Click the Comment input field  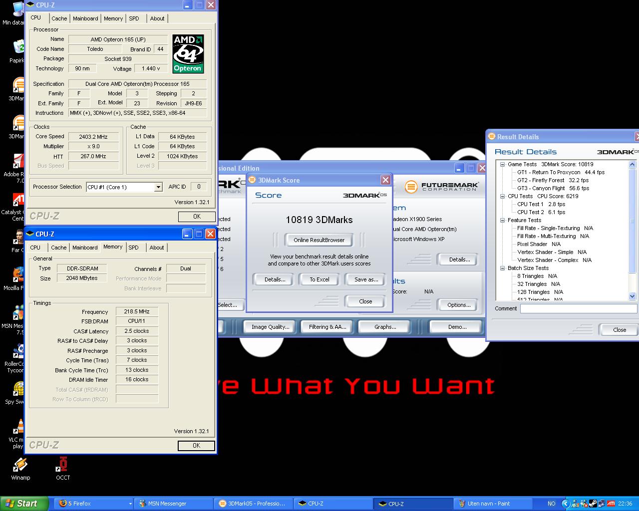point(579,309)
